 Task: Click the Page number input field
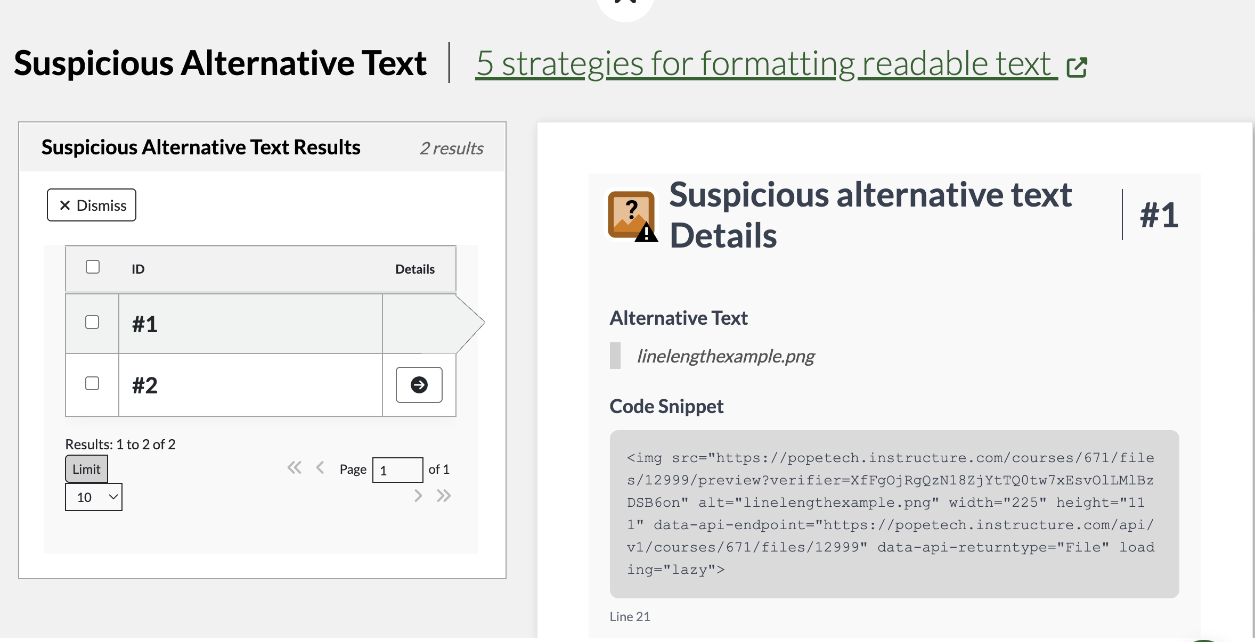tap(397, 470)
